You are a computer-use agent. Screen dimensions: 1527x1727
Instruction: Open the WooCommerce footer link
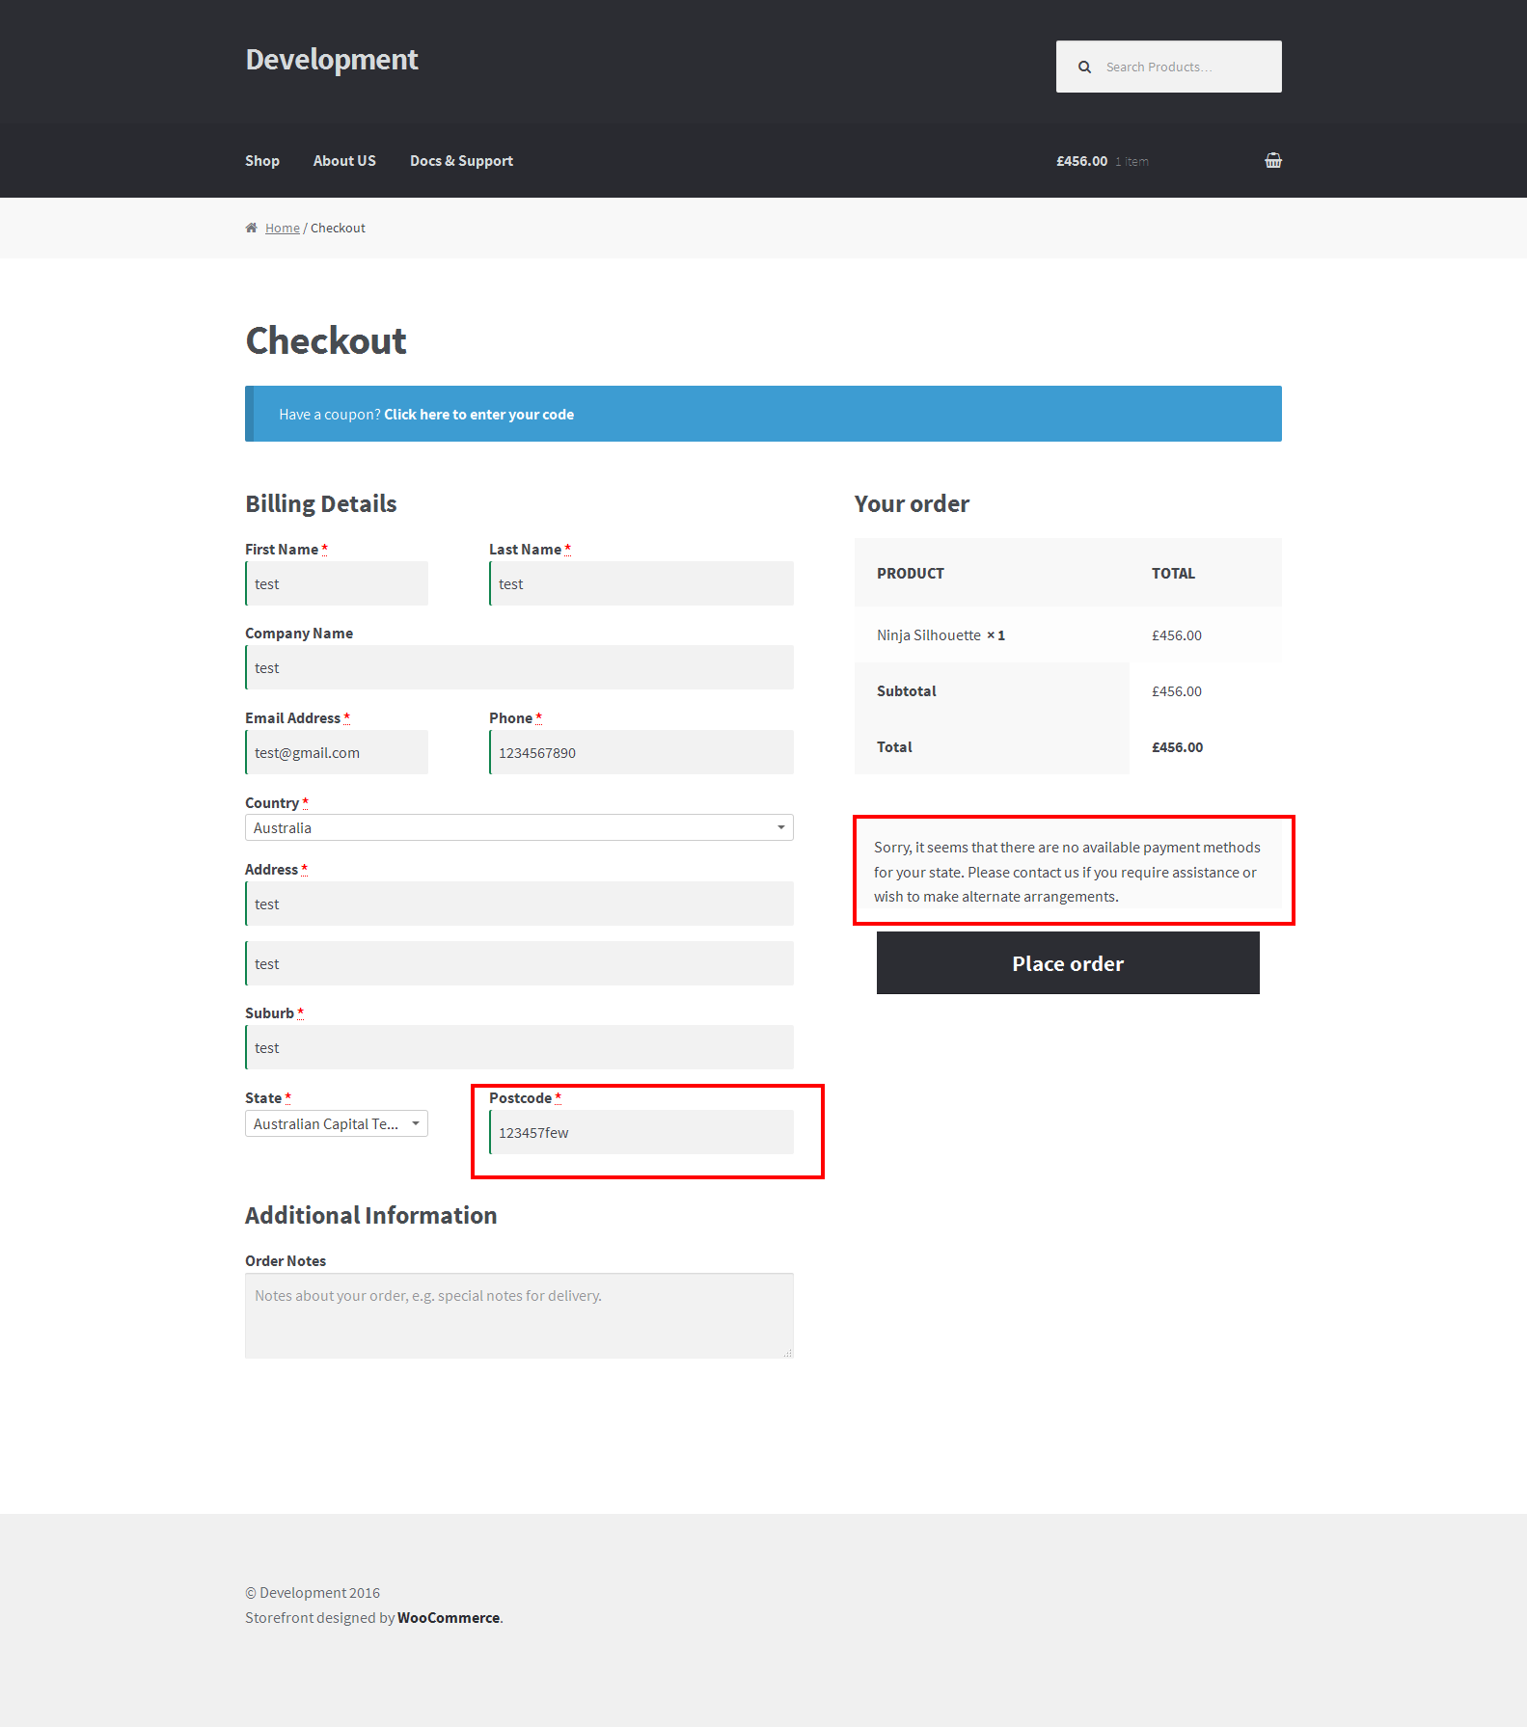(448, 1618)
